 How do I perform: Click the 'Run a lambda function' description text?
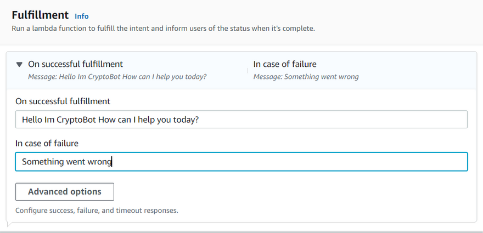pyautogui.click(x=163, y=28)
